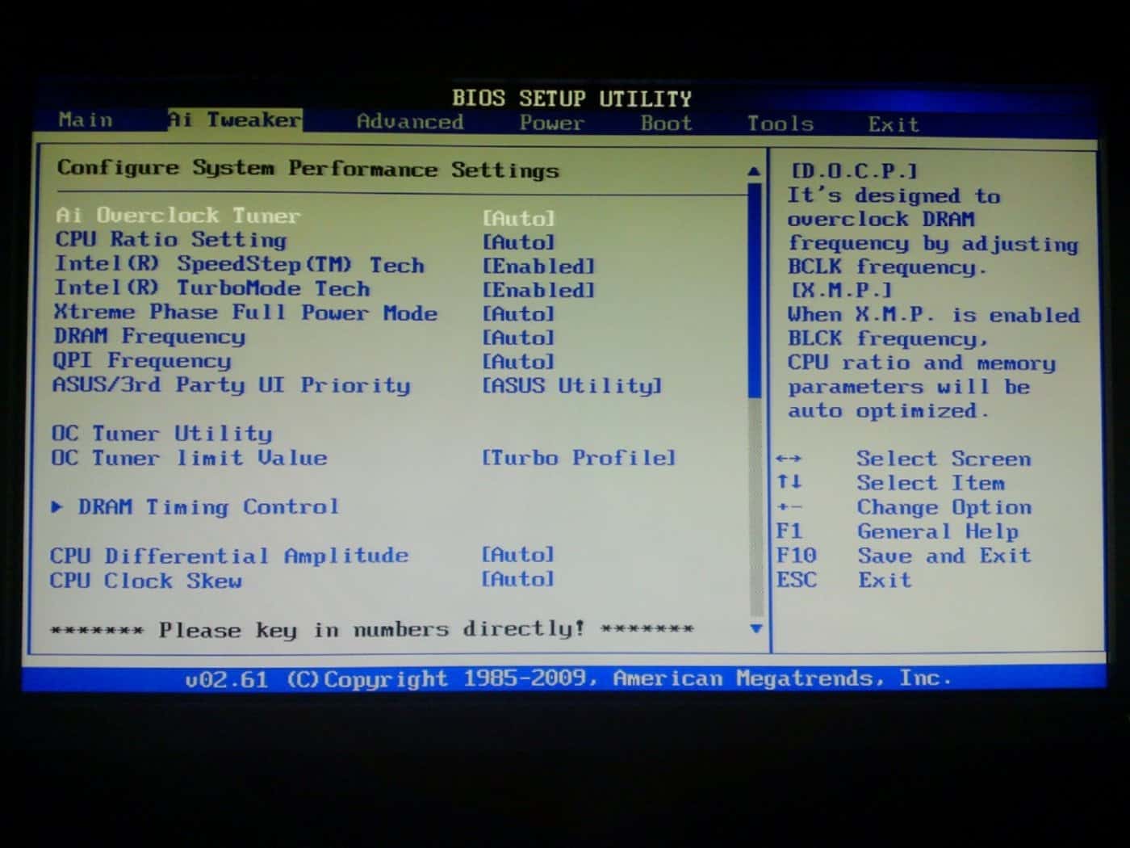Open the Exit tab

pos(893,124)
